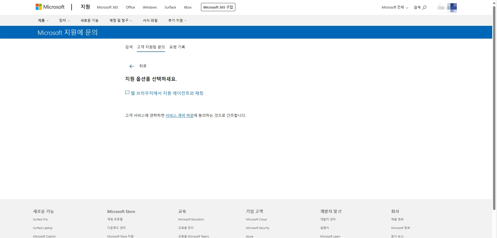This screenshot has width=497, height=238.
Task: Open 새로운 기능 menu item
Action: tap(89, 20)
